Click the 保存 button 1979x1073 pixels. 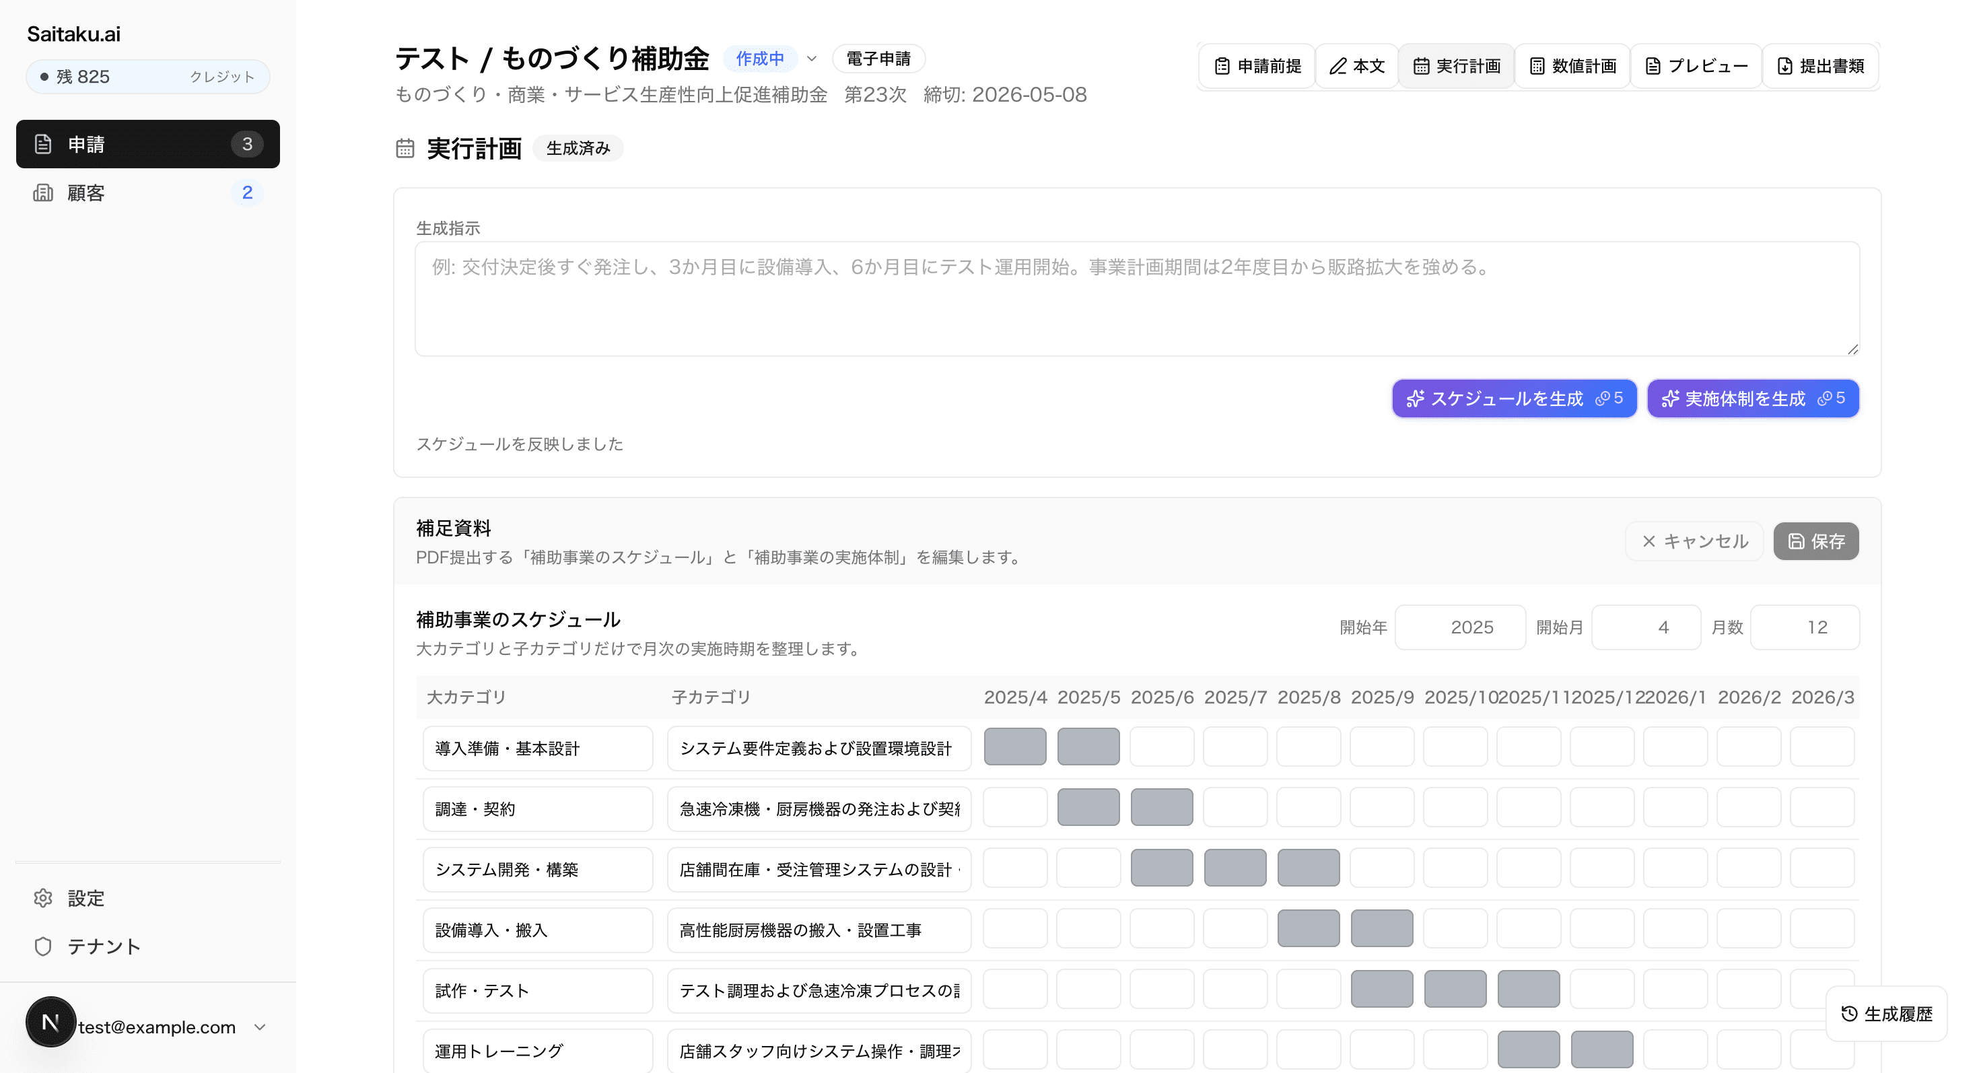coord(1815,541)
